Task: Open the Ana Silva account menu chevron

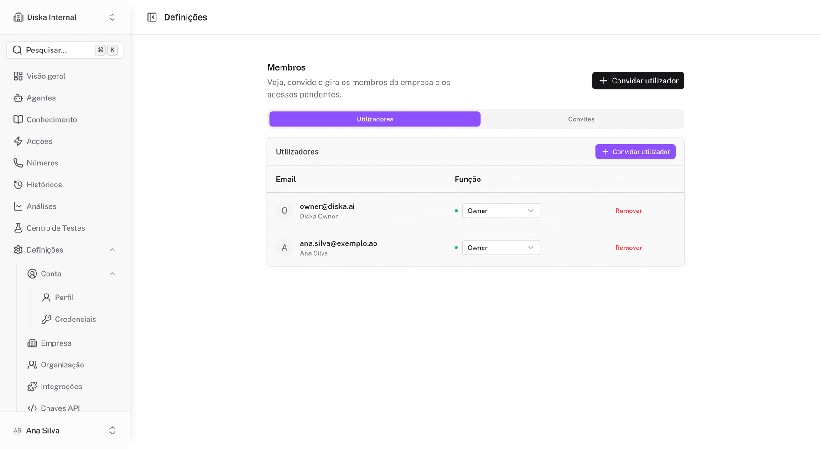Action: [112, 430]
